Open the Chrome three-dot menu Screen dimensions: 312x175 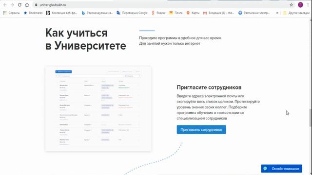point(308,5)
